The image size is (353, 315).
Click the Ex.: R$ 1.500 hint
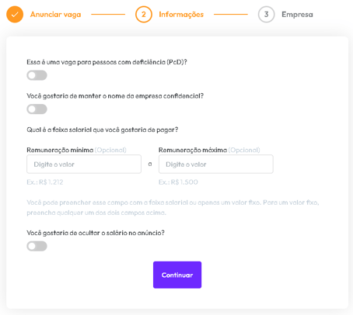[178, 182]
